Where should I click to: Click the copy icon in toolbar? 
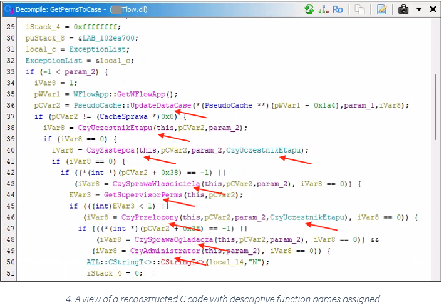(359, 9)
